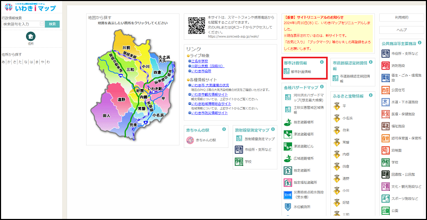Open the 河川洪水ハザードマップ icon
Viewport: 427px width, 220px height.
pyautogui.click(x=287, y=97)
